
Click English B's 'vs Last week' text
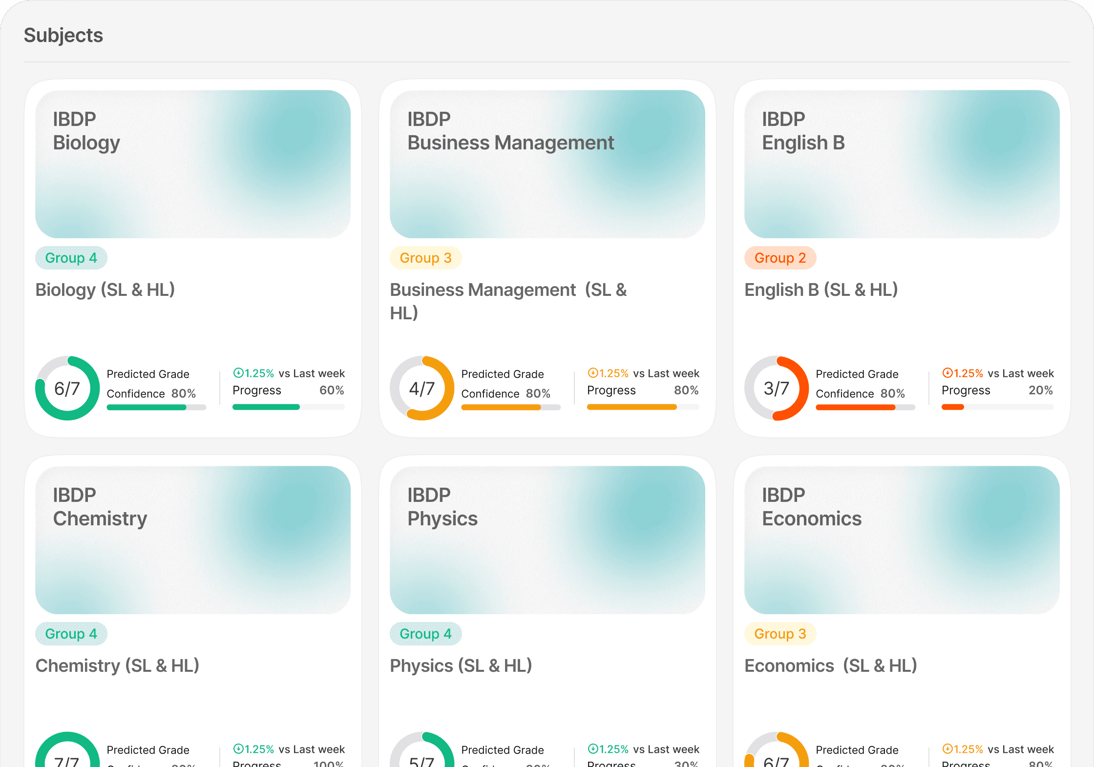click(1021, 373)
